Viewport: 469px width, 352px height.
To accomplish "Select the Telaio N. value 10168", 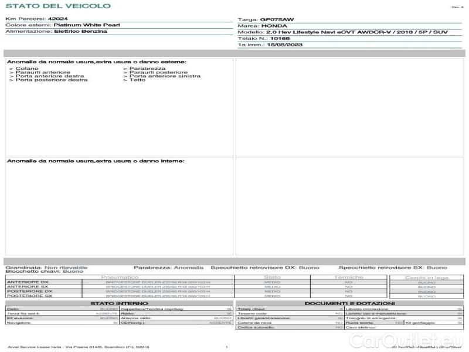I will coord(280,38).
